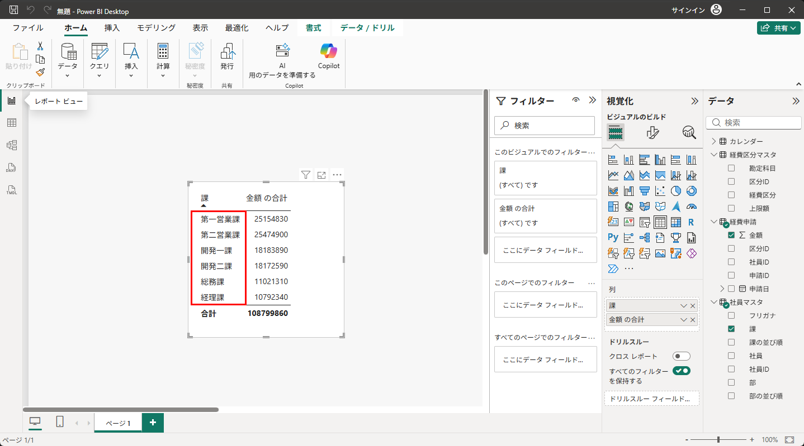Expand the 申請日 date hierarchy
The image size is (804, 446).
pyautogui.click(x=722, y=289)
